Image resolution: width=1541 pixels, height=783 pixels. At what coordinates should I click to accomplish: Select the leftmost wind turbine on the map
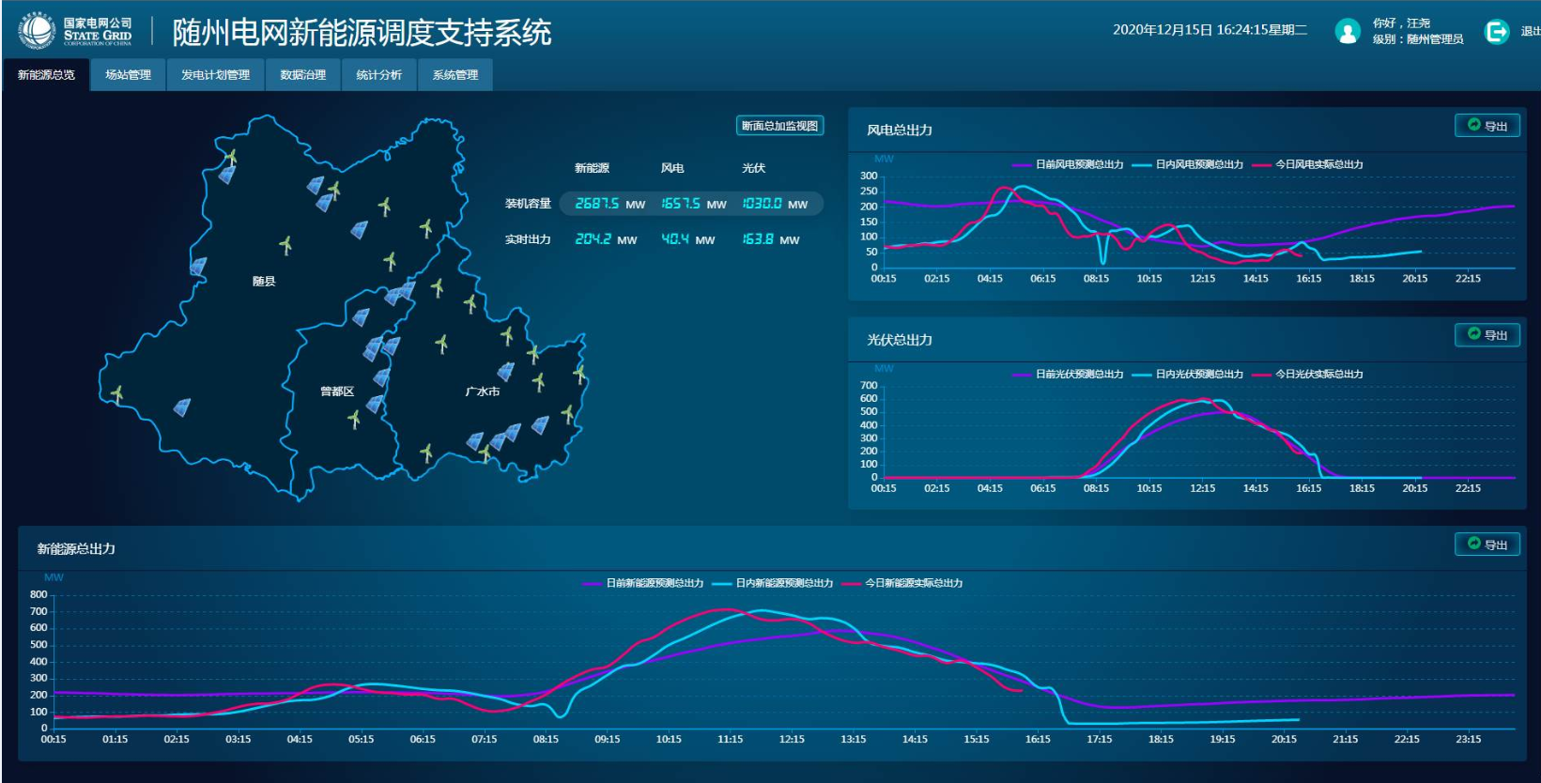point(116,394)
